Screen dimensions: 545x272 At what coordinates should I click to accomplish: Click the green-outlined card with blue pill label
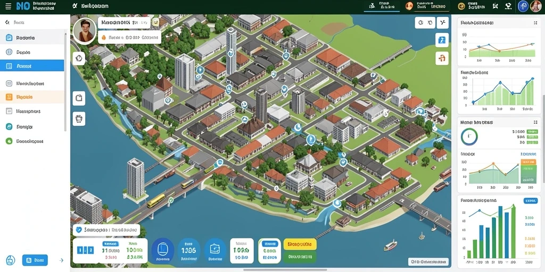269,251
